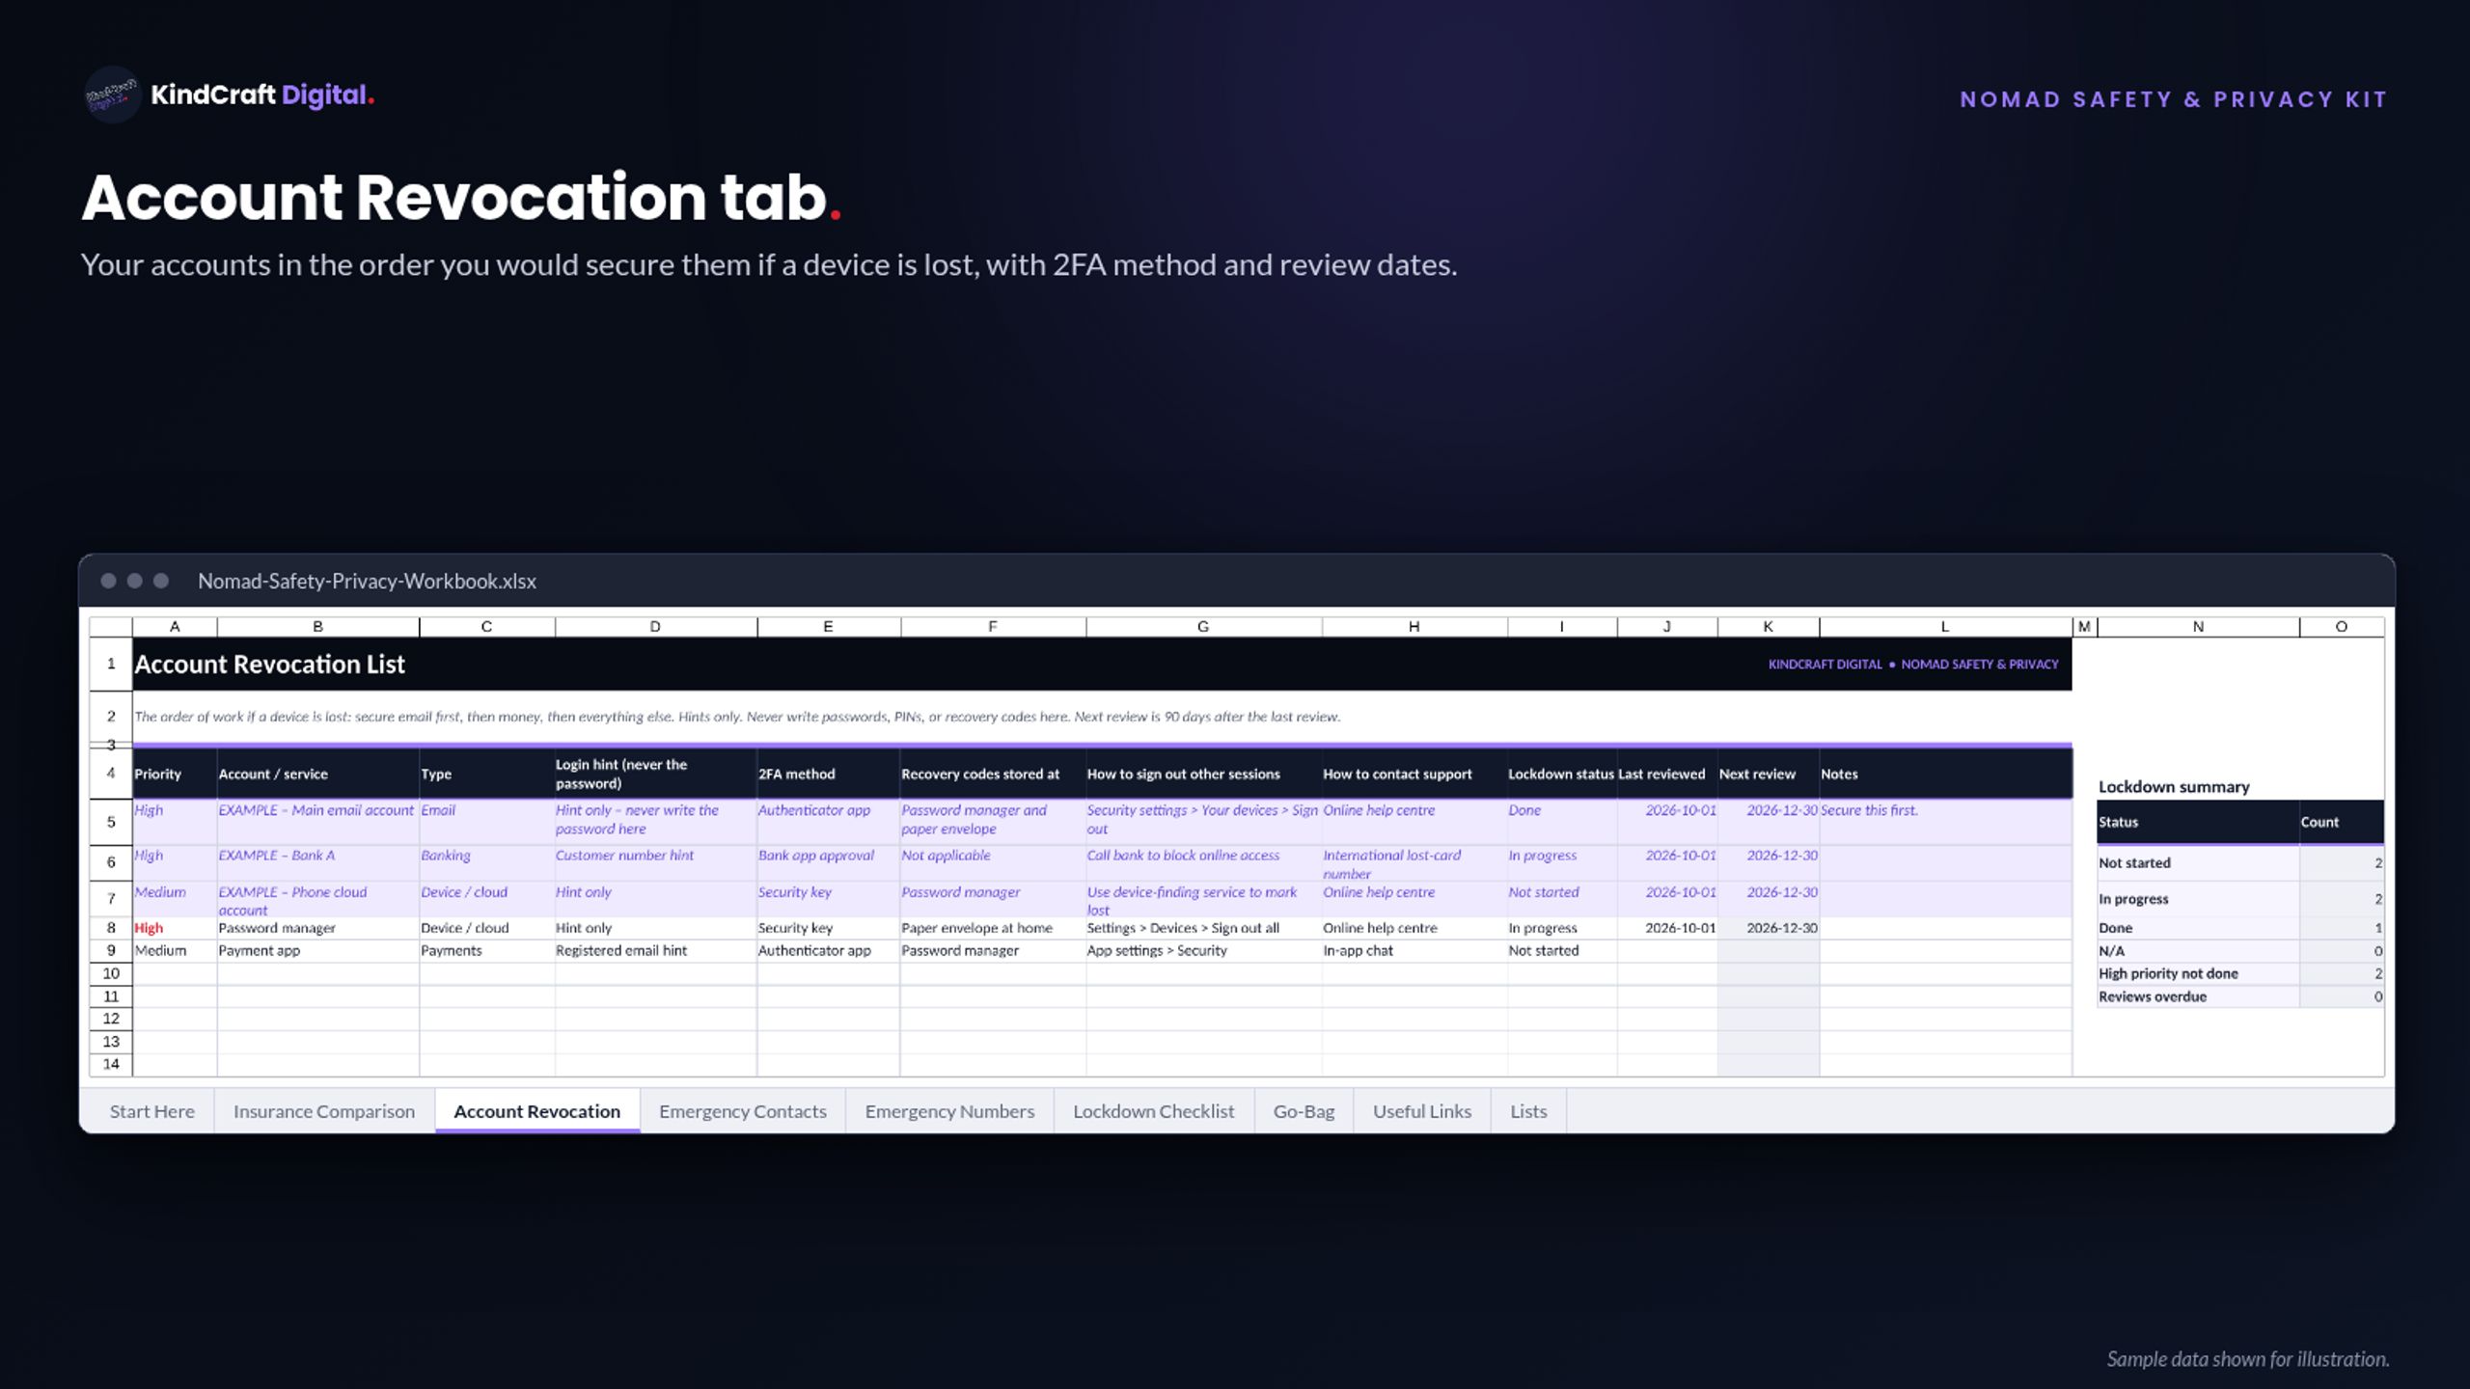This screenshot has width=2470, height=1389.
Task: Open the Useful Links tab
Action: click(x=1422, y=1111)
